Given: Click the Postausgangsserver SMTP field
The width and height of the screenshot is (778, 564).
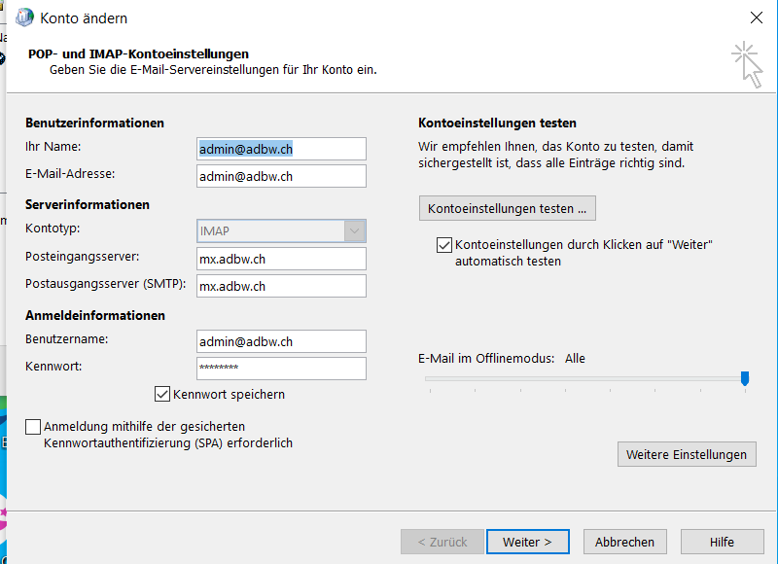Looking at the screenshot, I should tap(281, 286).
